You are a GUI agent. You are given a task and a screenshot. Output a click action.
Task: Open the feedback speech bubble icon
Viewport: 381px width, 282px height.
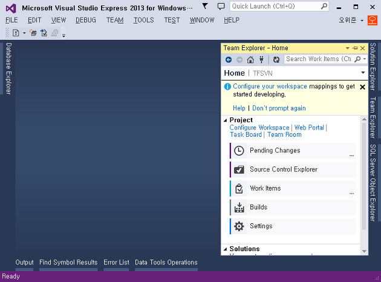[221, 6]
